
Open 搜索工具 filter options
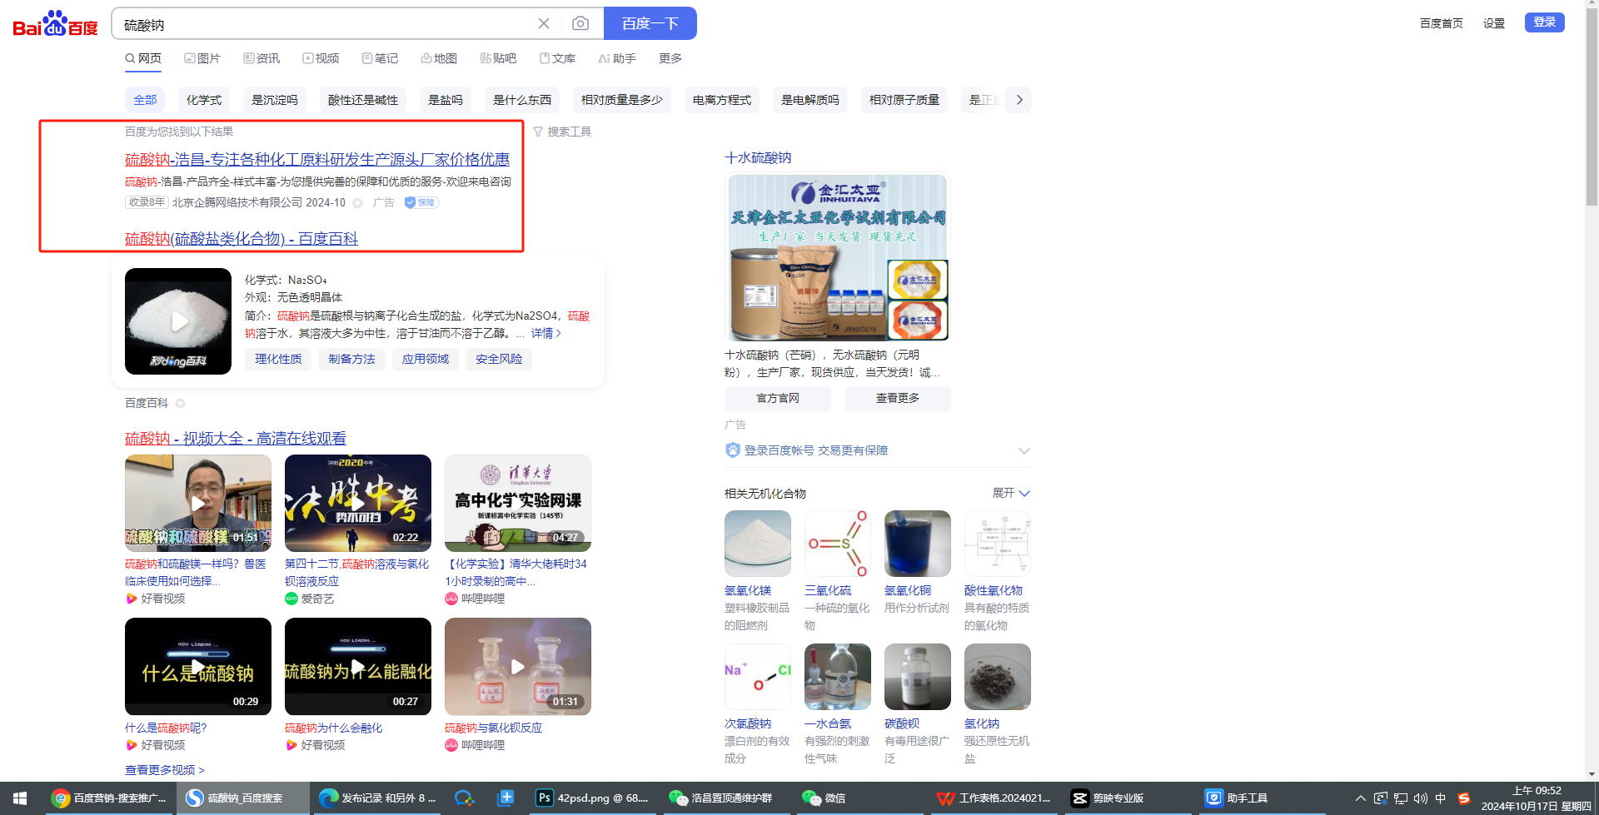tap(562, 132)
